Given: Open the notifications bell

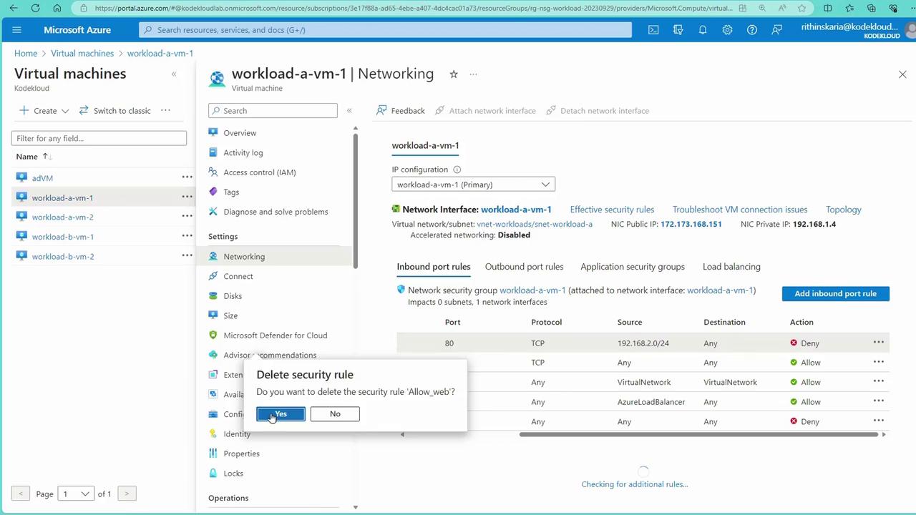Looking at the screenshot, I should coord(703,30).
